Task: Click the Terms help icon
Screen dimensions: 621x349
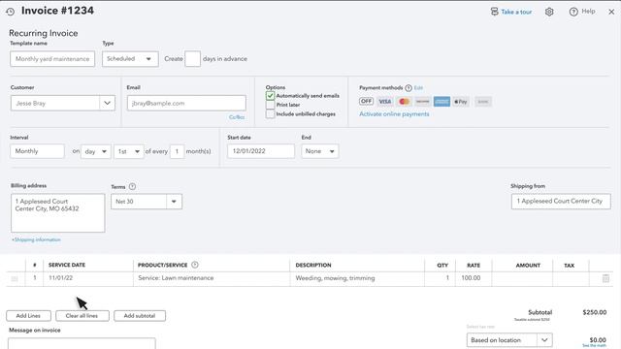Action: tap(132, 186)
